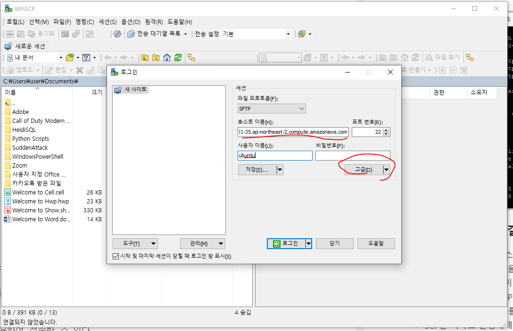Click the PuTTY icon in top toolbar
Image resolution: width=513 pixels, height=331 pixels.
click(x=76, y=34)
